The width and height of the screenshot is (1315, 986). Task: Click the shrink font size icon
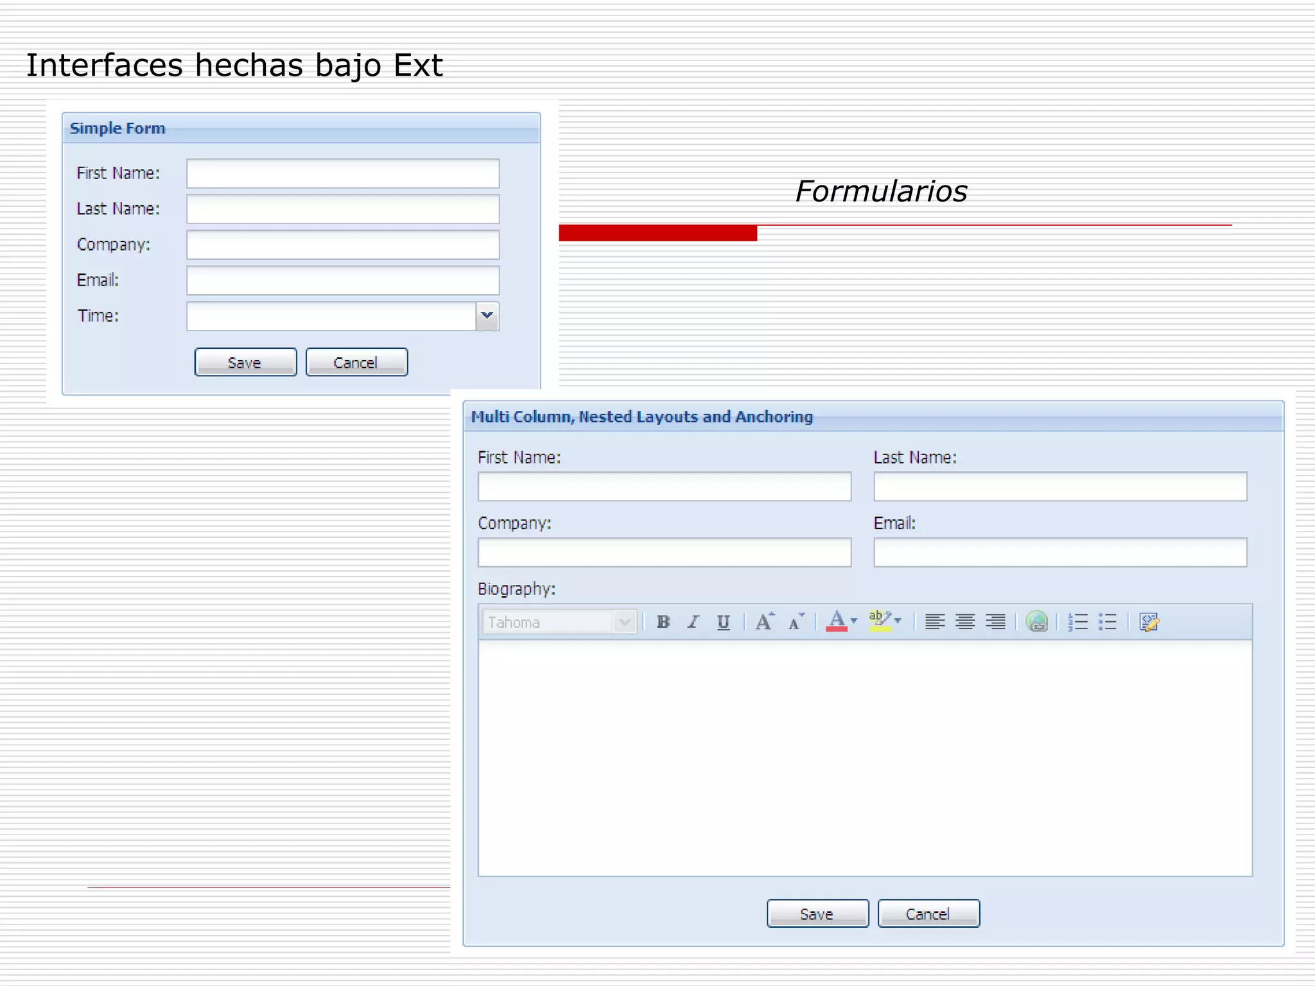(796, 621)
